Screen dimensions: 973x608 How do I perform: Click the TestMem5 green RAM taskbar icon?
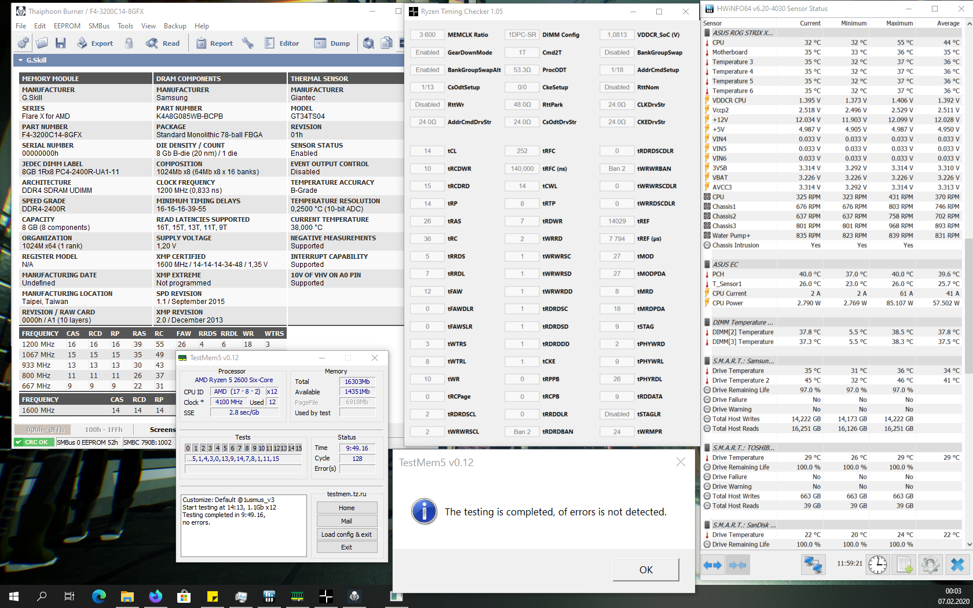(297, 596)
